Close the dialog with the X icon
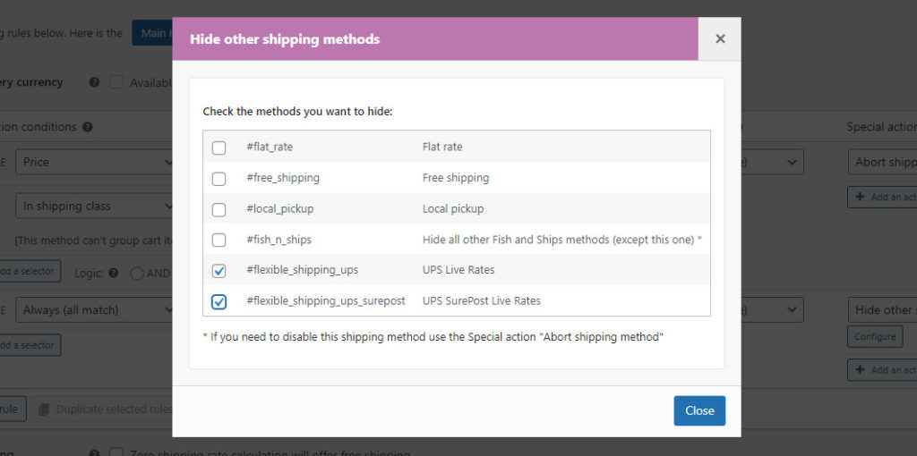Screen dimensions: 917x456 point(720,38)
